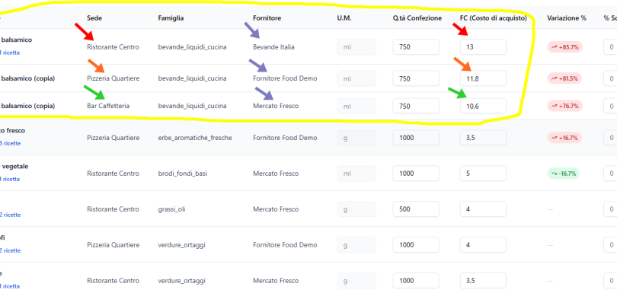This screenshot has width=617, height=293.
Task: Edit the purchase cost field showing 11,8
Action: point(483,78)
